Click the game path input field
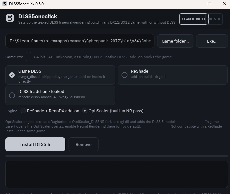 click(x=80, y=41)
